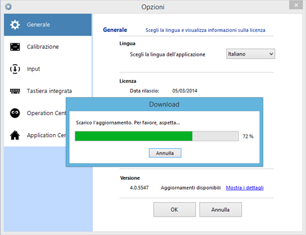Cancel the download with Annulla in dialog
The image size is (306, 235).
165,153
